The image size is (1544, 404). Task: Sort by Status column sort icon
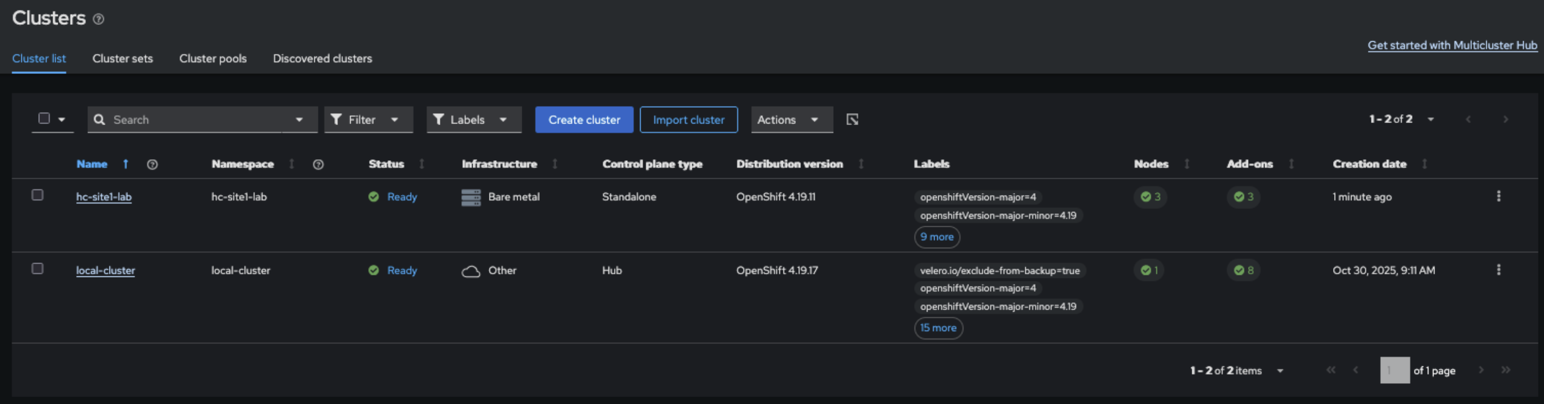[x=422, y=164]
